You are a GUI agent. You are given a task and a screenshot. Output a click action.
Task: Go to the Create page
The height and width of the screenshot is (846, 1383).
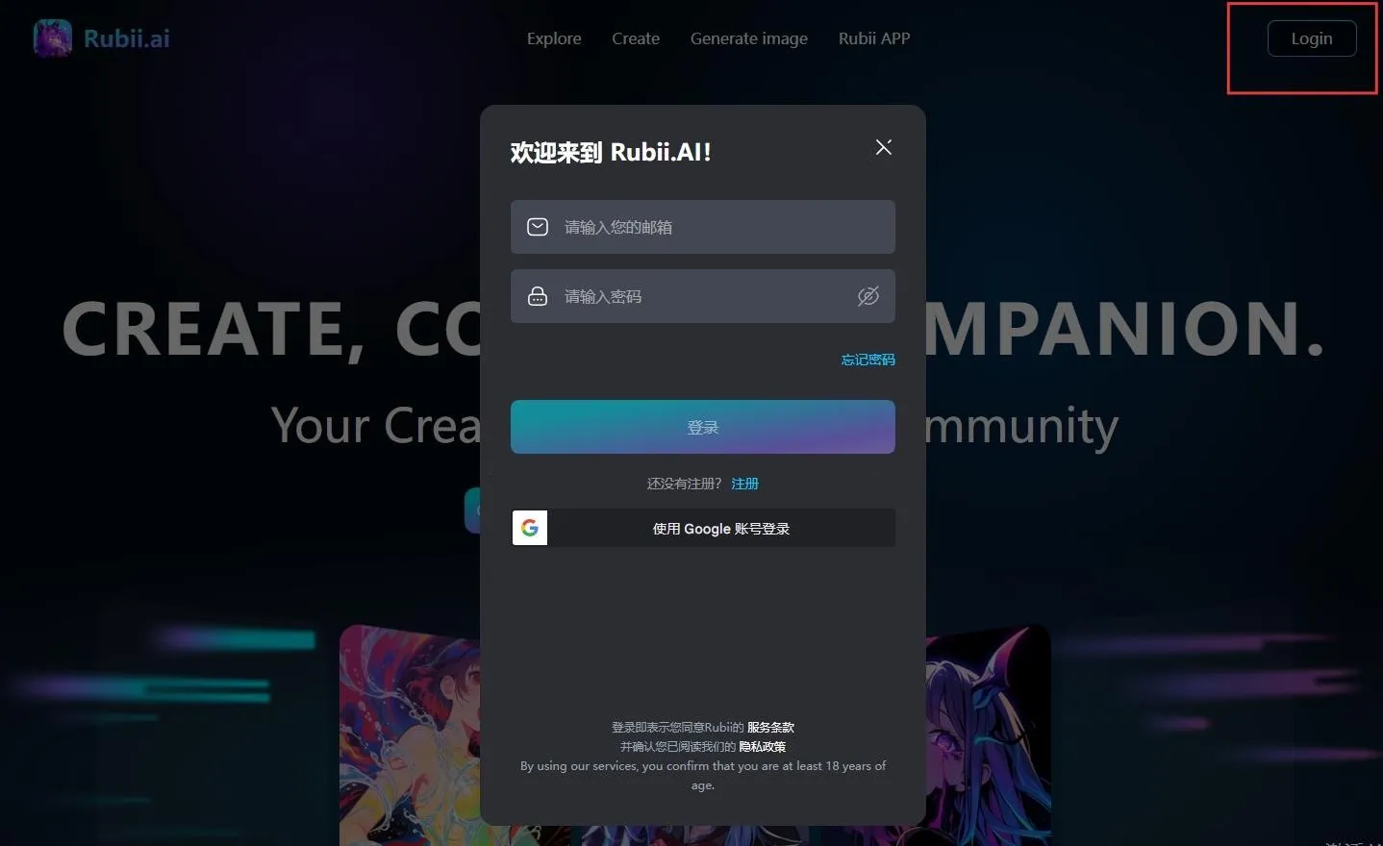(636, 38)
